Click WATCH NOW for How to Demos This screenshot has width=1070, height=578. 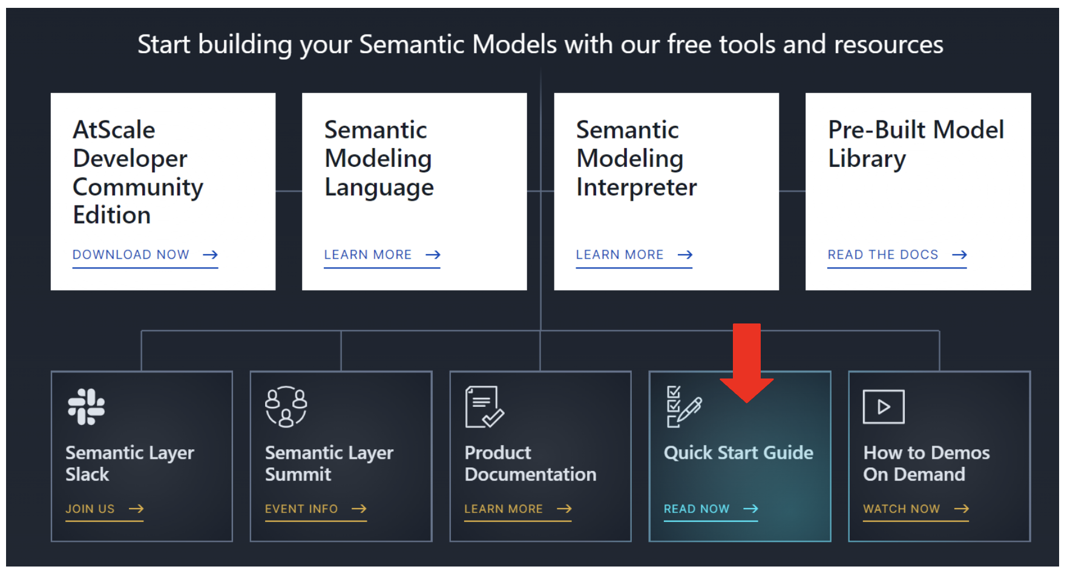click(x=901, y=508)
